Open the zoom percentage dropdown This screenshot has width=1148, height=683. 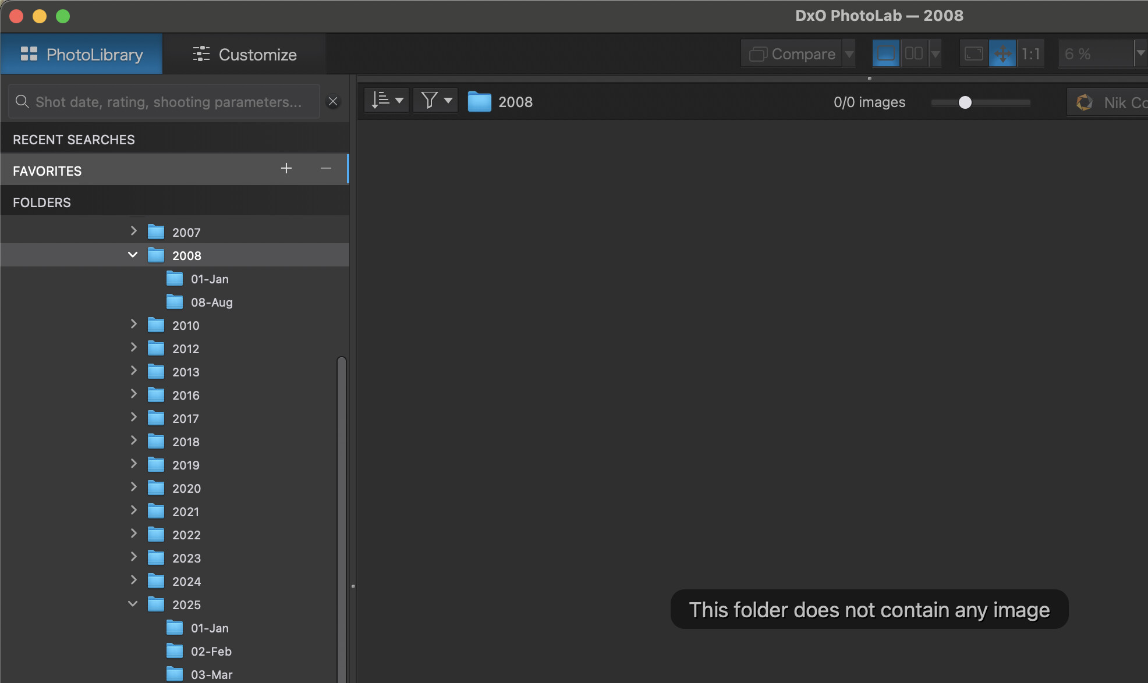point(1140,54)
